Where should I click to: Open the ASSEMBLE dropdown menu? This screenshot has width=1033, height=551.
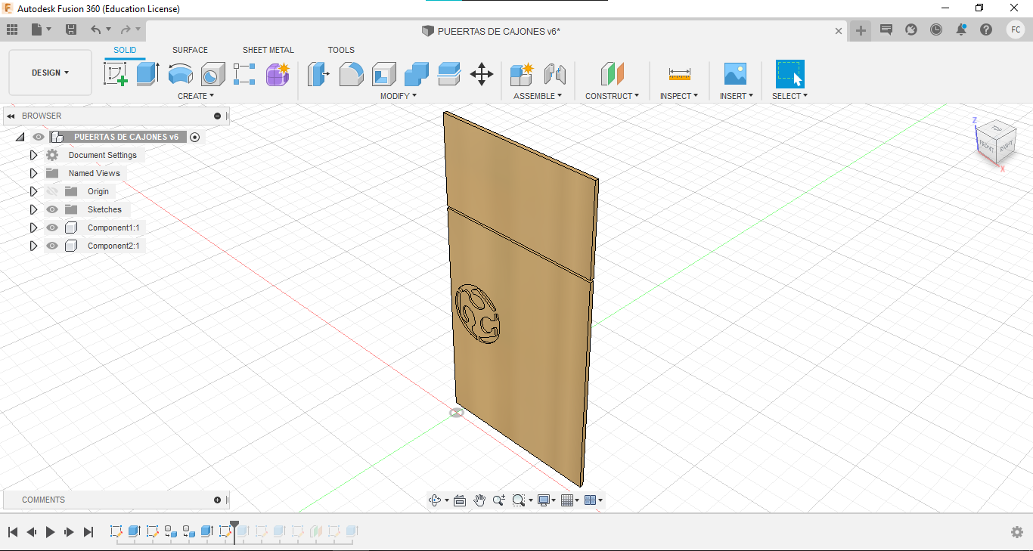pyautogui.click(x=538, y=96)
